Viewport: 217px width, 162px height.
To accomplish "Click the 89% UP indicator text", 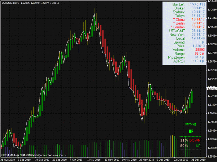I will click(190, 146).
